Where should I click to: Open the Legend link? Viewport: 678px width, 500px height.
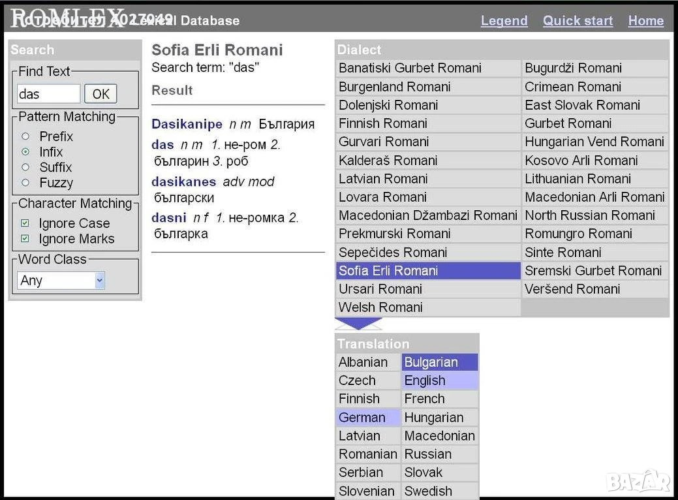coord(504,20)
